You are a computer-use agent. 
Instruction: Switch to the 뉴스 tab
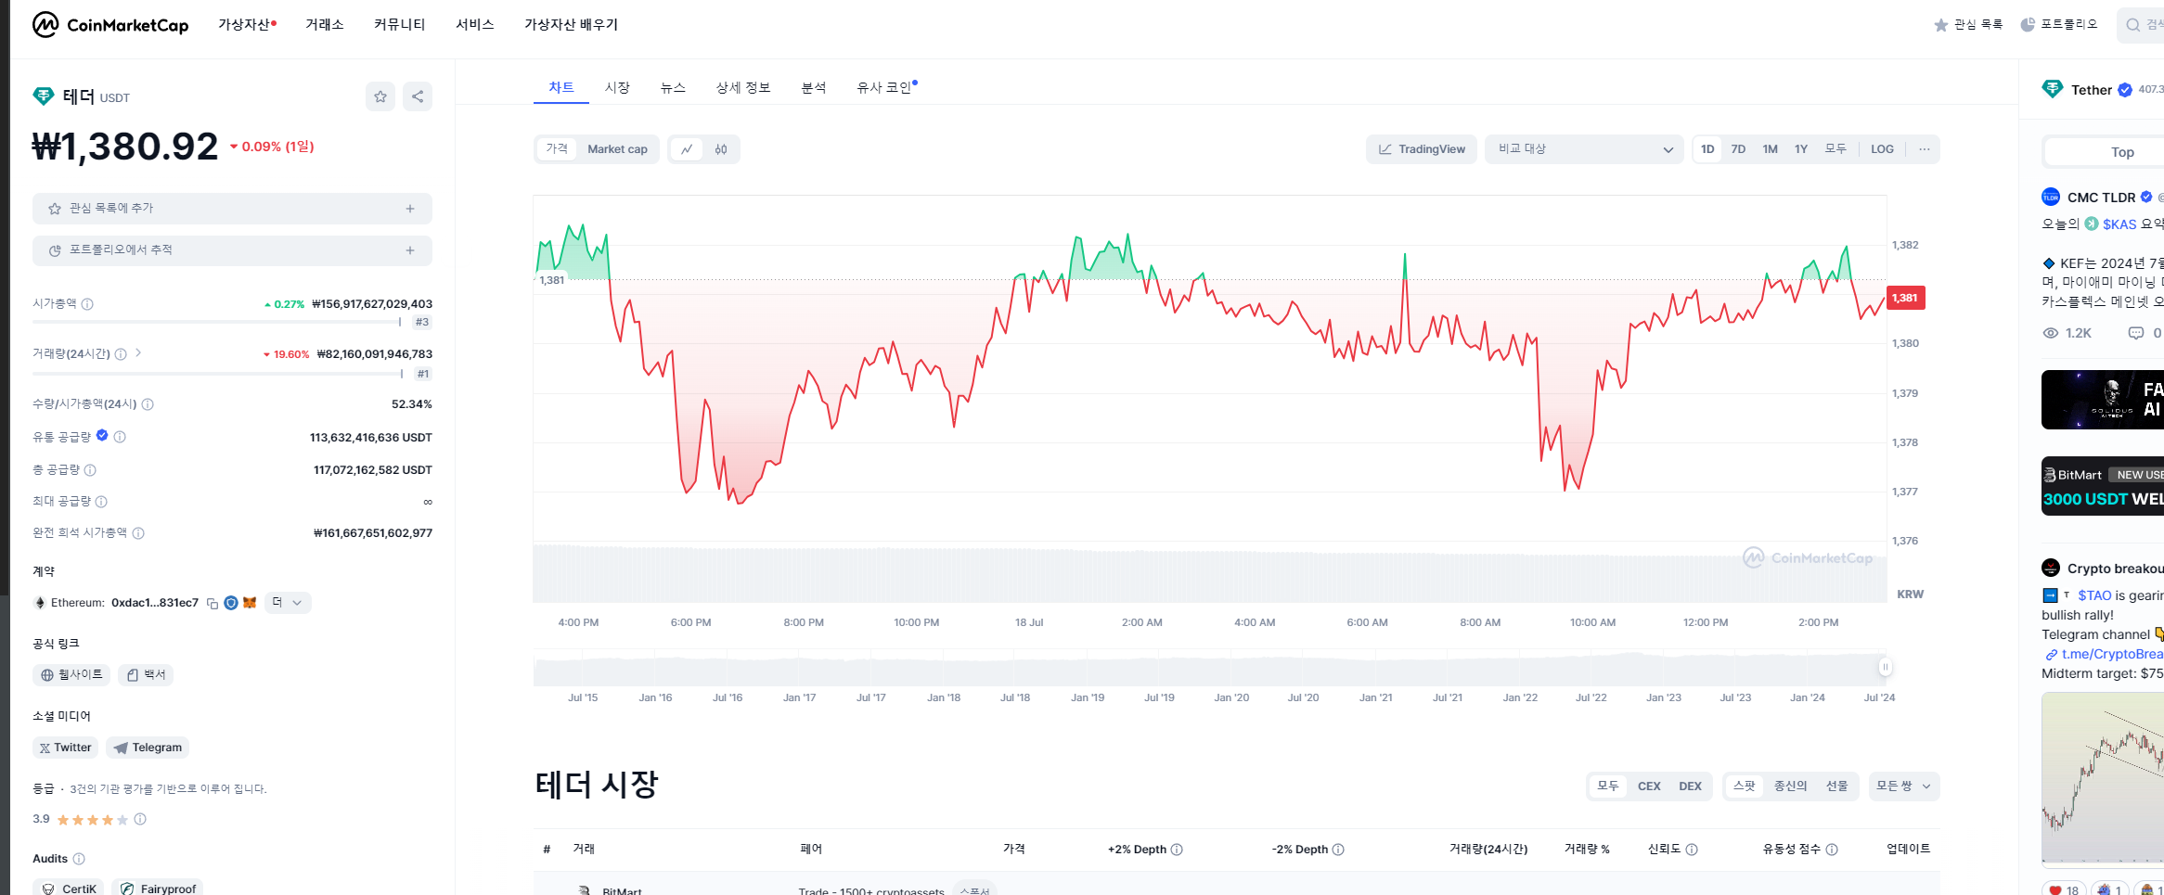click(673, 87)
